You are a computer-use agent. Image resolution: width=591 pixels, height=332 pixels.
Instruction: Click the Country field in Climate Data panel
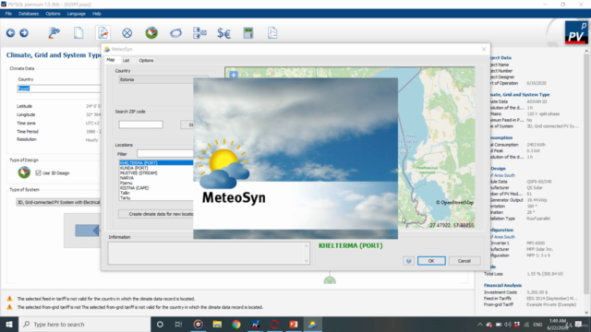click(59, 89)
